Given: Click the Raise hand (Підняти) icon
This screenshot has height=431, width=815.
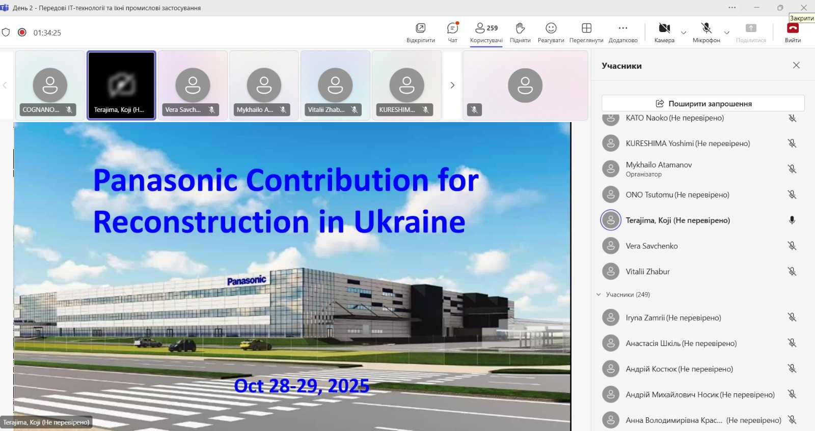Looking at the screenshot, I should [x=520, y=28].
